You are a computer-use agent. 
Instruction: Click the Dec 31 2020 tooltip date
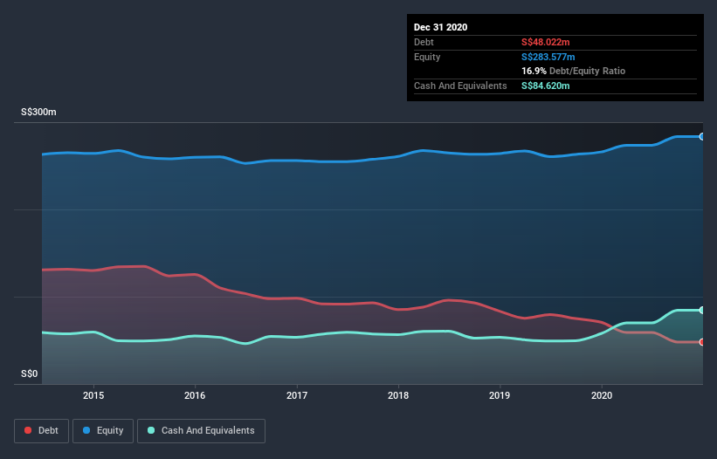[x=440, y=27]
